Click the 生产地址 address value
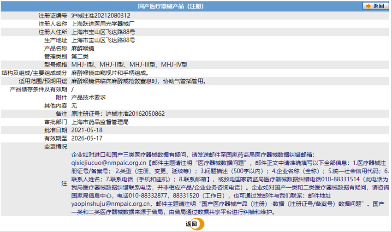Screen dimensions: 392x232 coord(103,40)
